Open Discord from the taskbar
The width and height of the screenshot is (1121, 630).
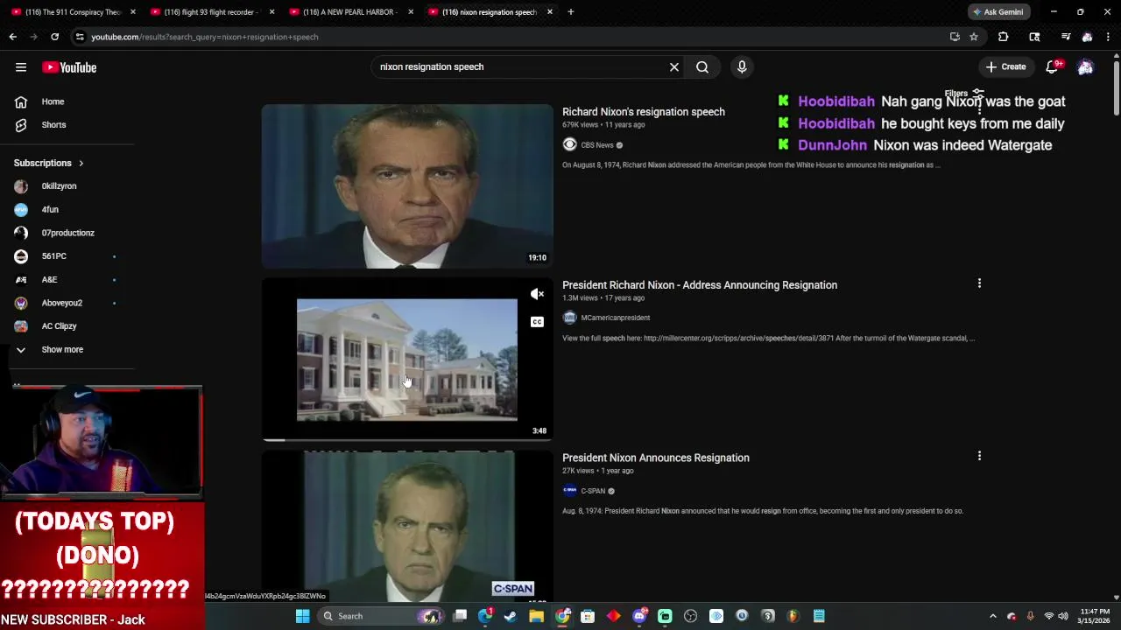coord(639,616)
